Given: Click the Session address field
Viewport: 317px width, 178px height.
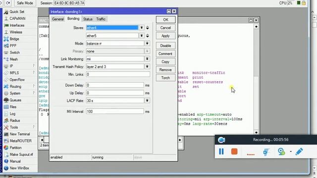Looking at the screenshot, I should [69, 3].
